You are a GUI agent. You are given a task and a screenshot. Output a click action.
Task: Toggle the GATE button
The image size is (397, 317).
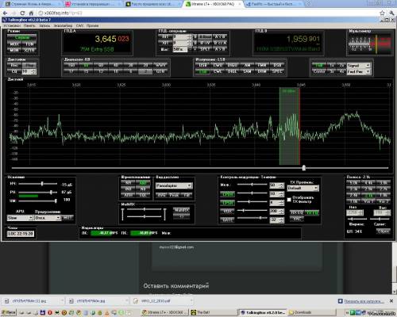227,220
